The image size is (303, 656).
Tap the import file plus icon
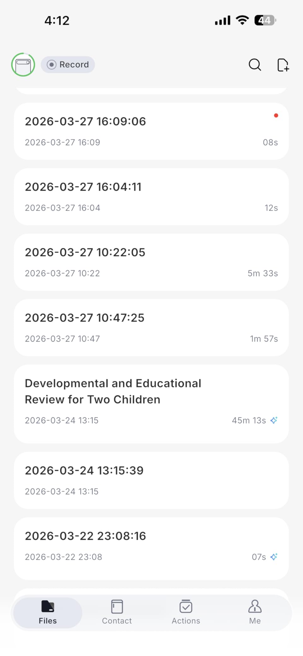coord(283,65)
